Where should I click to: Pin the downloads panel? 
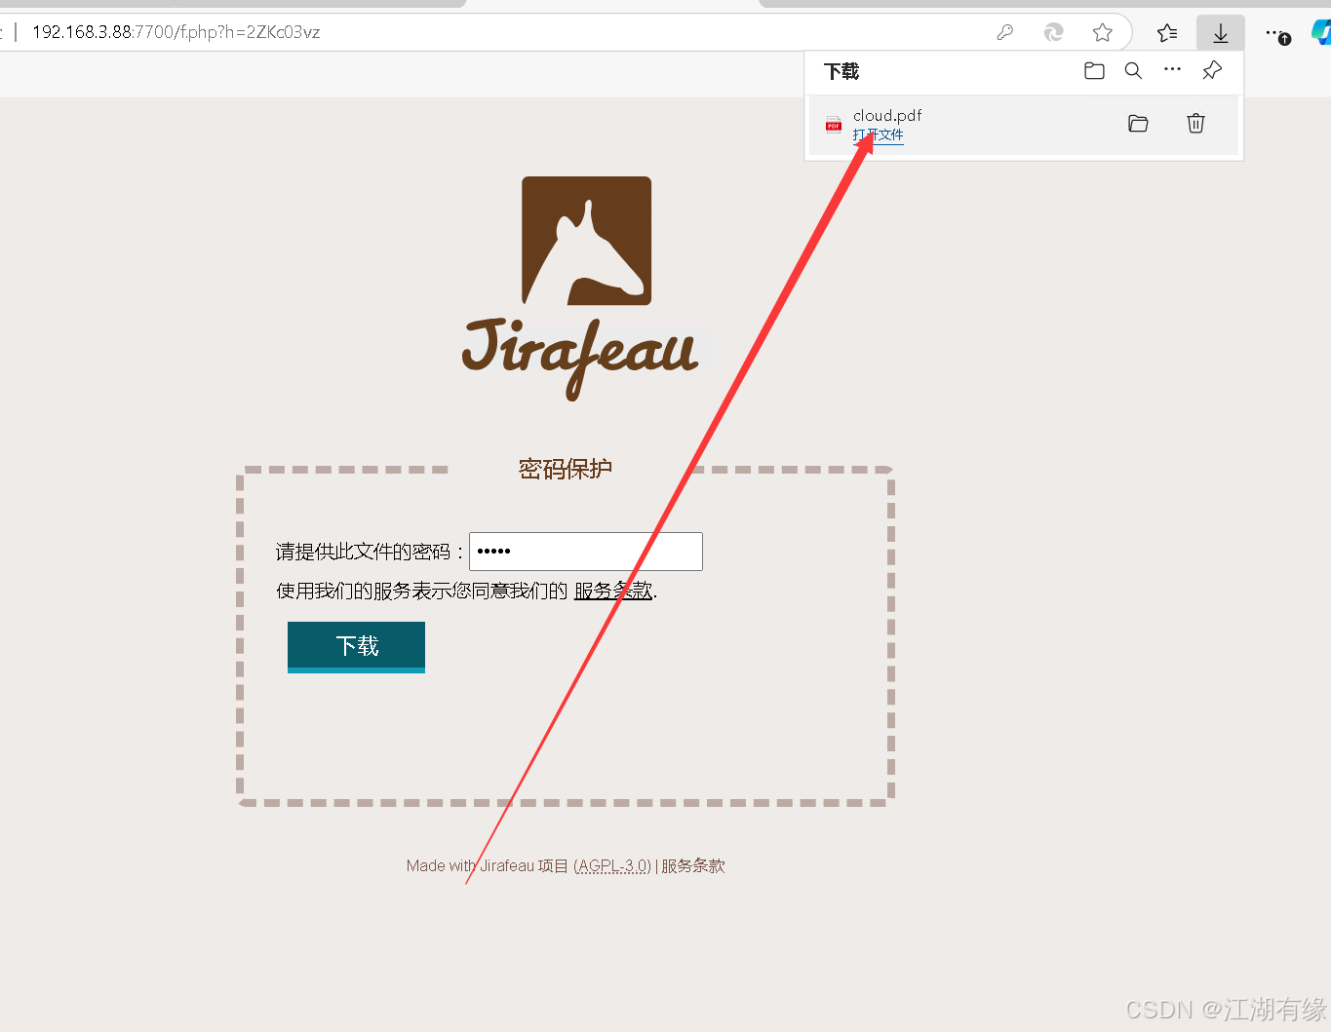1212,70
